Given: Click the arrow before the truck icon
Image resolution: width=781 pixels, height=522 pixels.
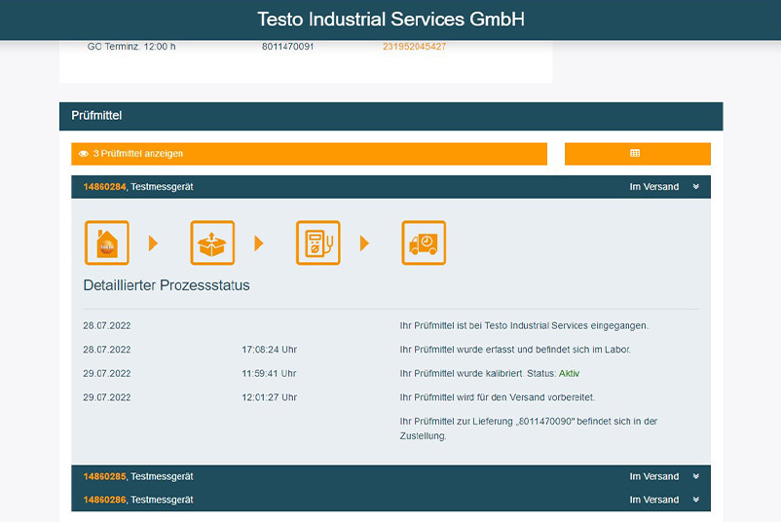Looking at the screenshot, I should tap(364, 243).
